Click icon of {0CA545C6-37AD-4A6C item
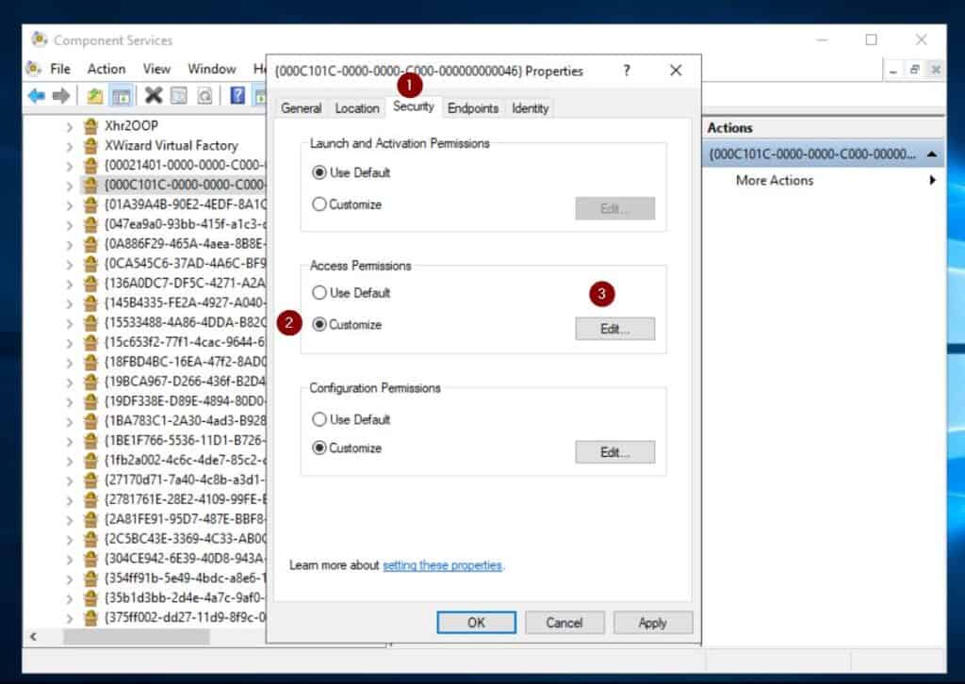The width and height of the screenshot is (965, 684). point(91,264)
